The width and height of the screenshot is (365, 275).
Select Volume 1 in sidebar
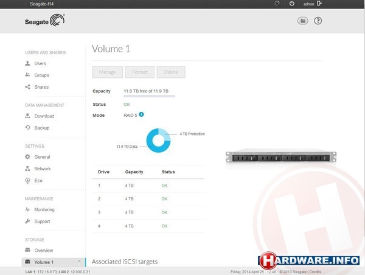[x=54, y=262]
